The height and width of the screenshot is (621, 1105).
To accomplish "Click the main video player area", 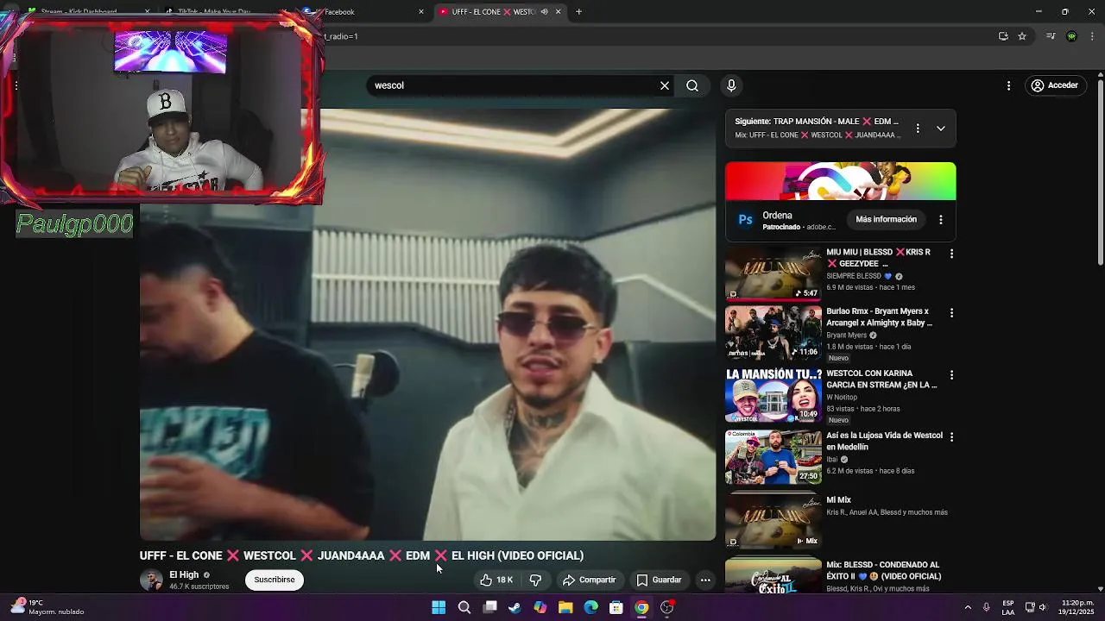I will coord(427,324).
